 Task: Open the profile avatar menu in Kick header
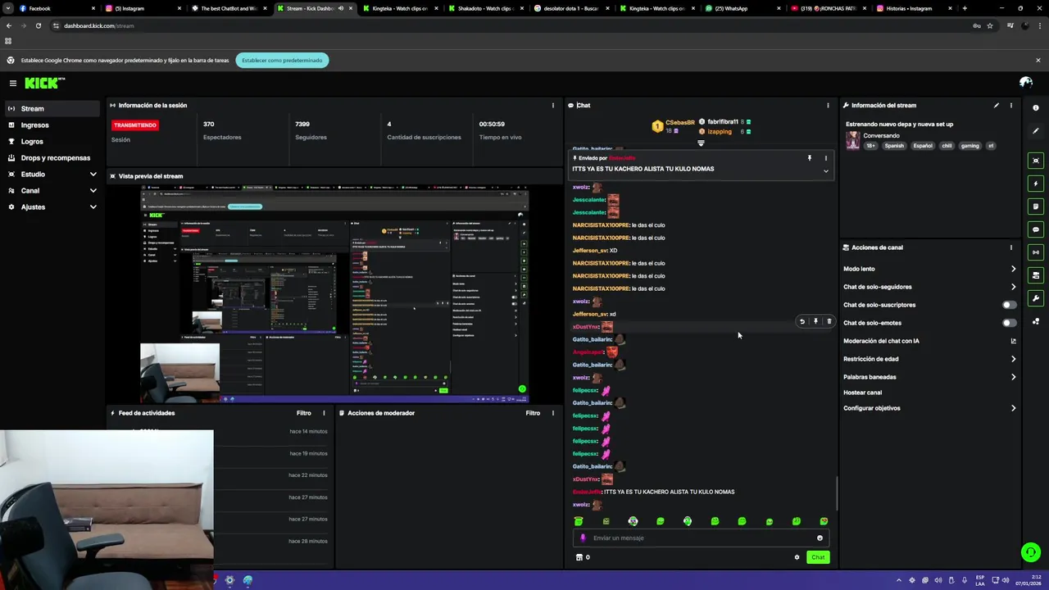tap(1025, 83)
